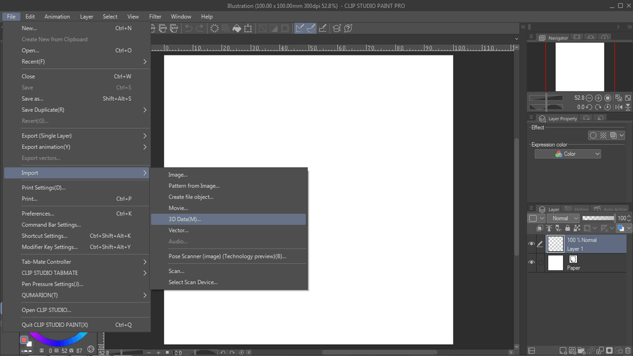Toggle the Paper layer selection checkbox

pyautogui.click(x=541, y=262)
